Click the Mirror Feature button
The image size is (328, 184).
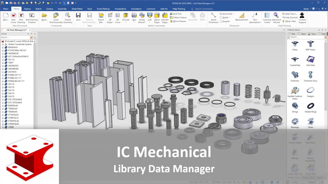coord(178,21)
